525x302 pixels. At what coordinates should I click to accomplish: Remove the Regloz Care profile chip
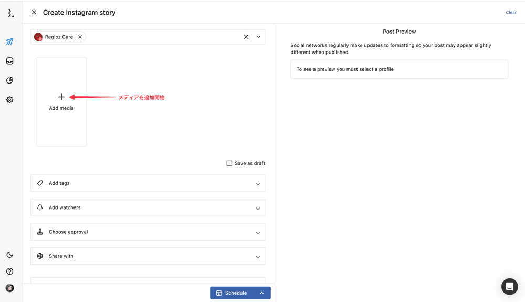pos(80,37)
